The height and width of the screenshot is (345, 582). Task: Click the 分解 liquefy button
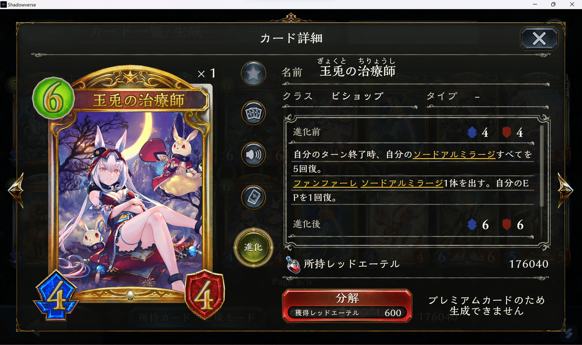(x=347, y=304)
